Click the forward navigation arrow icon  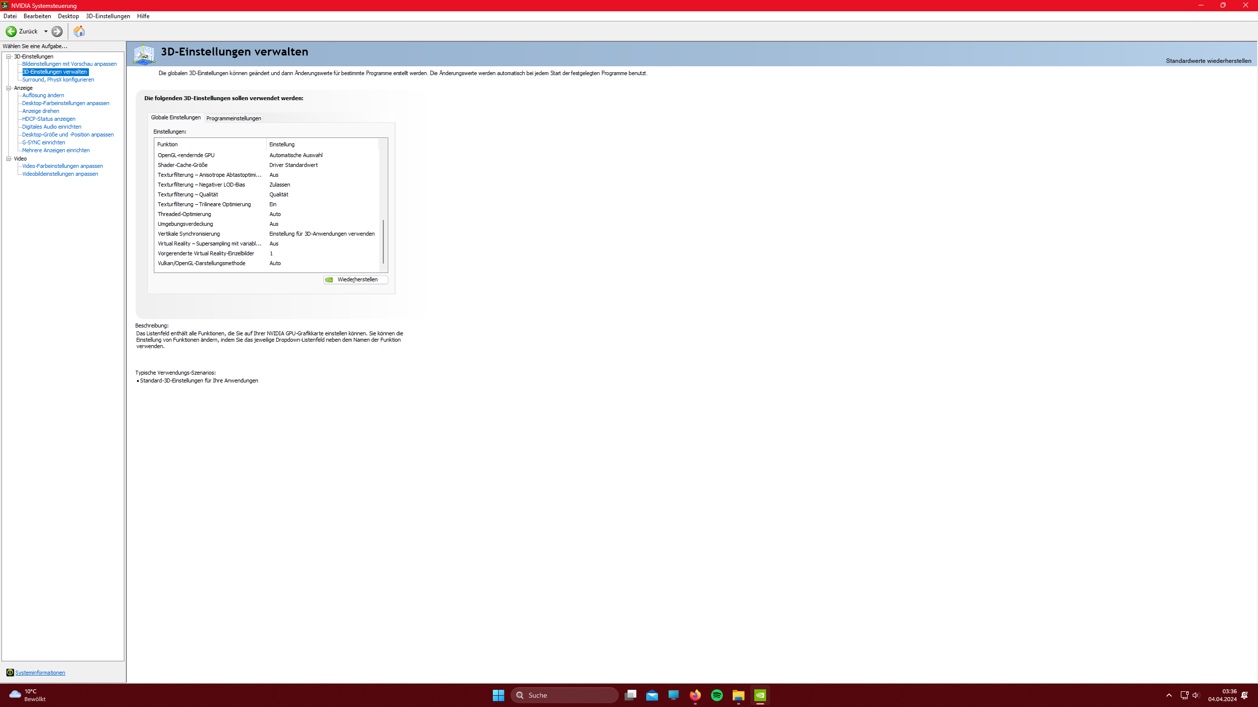57,31
